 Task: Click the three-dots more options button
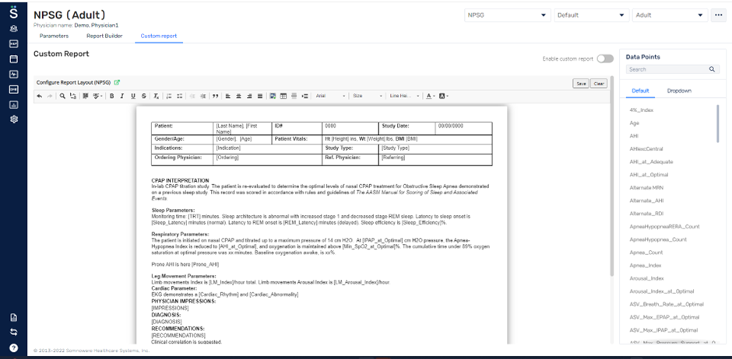(717, 16)
